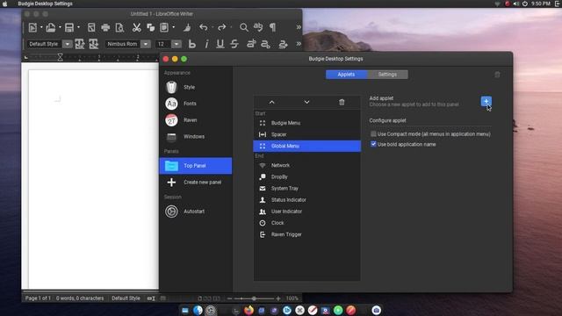Viewport: 562px width, 316px height.
Task: Launch Firefox from the dock
Action: (249, 310)
